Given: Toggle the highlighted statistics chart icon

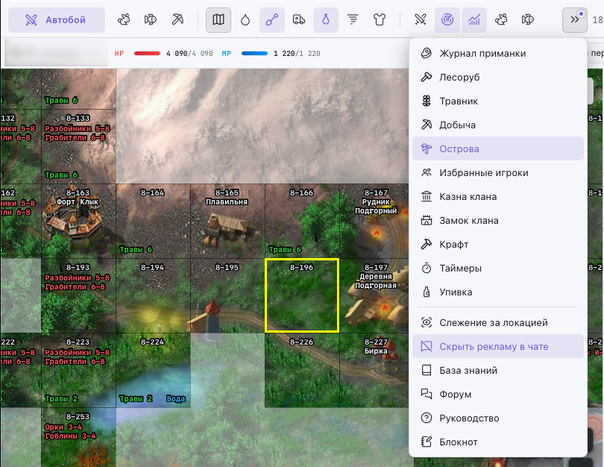Looking at the screenshot, I should pos(474,19).
